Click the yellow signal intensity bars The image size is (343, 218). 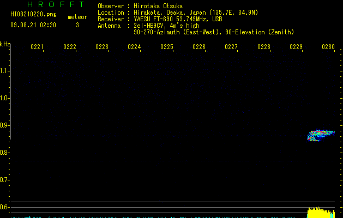321,213
